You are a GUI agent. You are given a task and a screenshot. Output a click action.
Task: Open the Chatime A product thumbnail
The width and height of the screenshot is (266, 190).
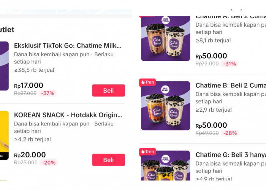(165, 38)
